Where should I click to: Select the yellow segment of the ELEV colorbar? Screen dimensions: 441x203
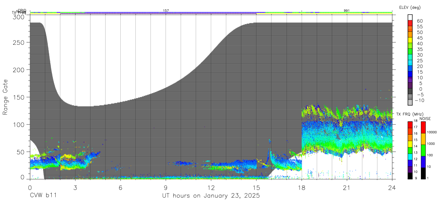click(410, 40)
